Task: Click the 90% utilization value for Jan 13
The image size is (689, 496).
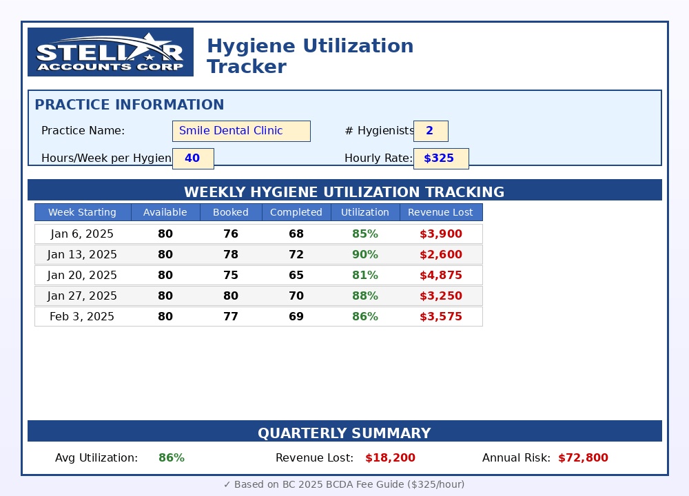Action: pos(365,254)
